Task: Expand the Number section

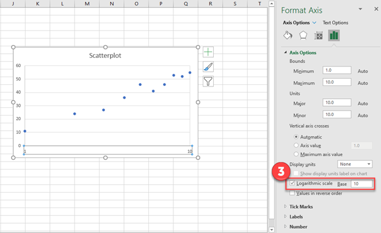Action: click(286, 226)
